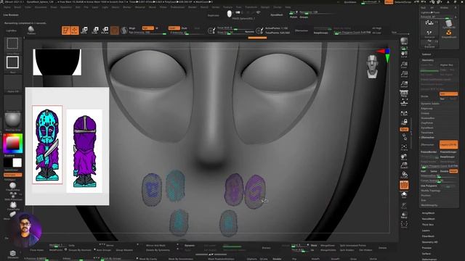Expand the Modify Topology subsection
Image resolution: width=465 pixels, height=261 pixels.
pos(431,191)
